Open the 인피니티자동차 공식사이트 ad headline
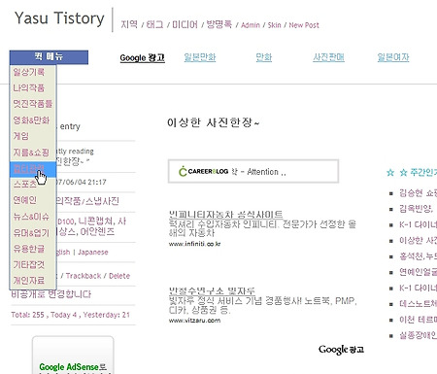 click(225, 214)
